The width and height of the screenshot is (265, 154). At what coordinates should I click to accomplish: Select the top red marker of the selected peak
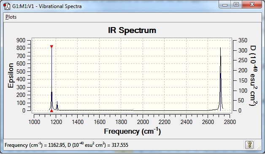point(52,47)
